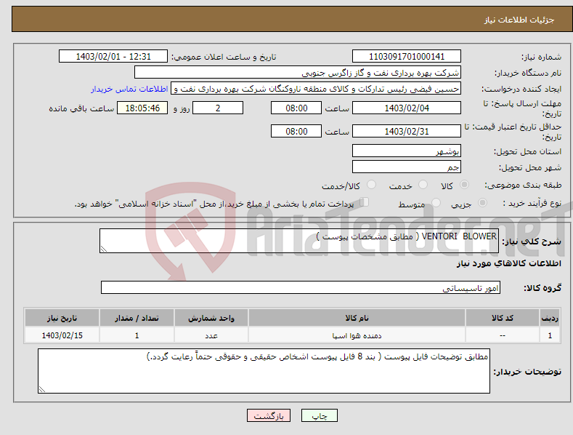Select the خدمت radio button
This screenshot has width=573, height=435.
pos(423,185)
